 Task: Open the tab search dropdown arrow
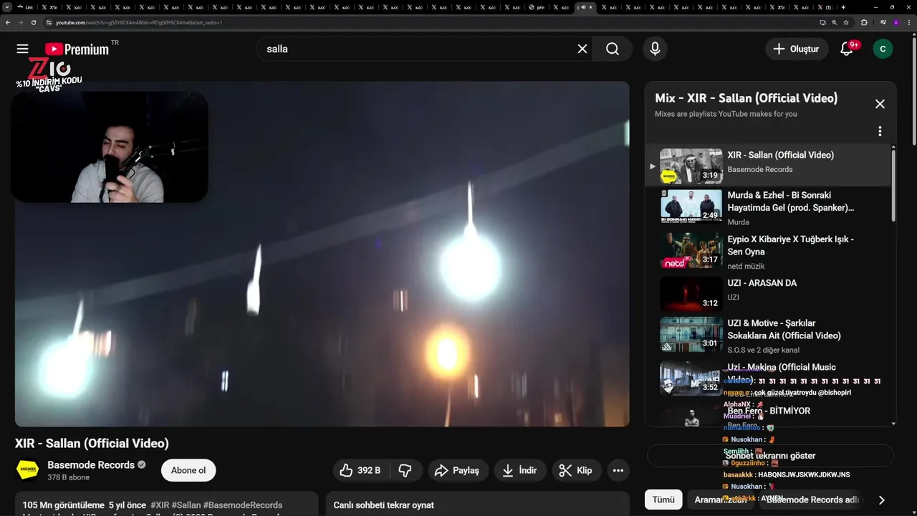[7, 7]
